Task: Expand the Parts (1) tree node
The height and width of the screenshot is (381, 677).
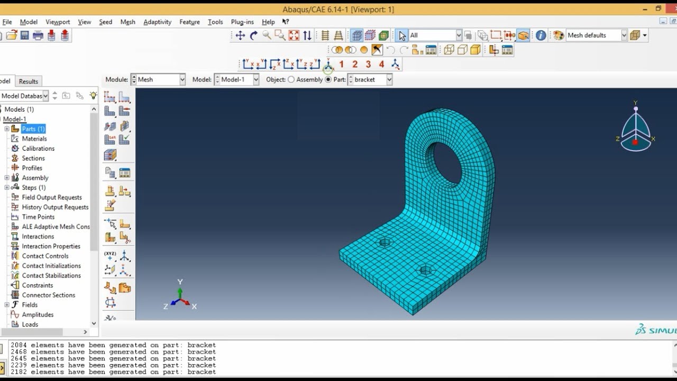Action: pos(7,129)
